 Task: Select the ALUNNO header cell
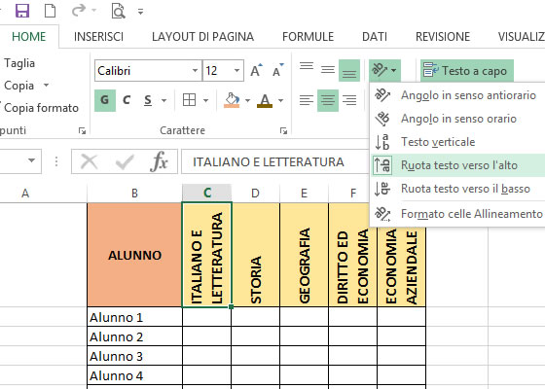pos(134,255)
